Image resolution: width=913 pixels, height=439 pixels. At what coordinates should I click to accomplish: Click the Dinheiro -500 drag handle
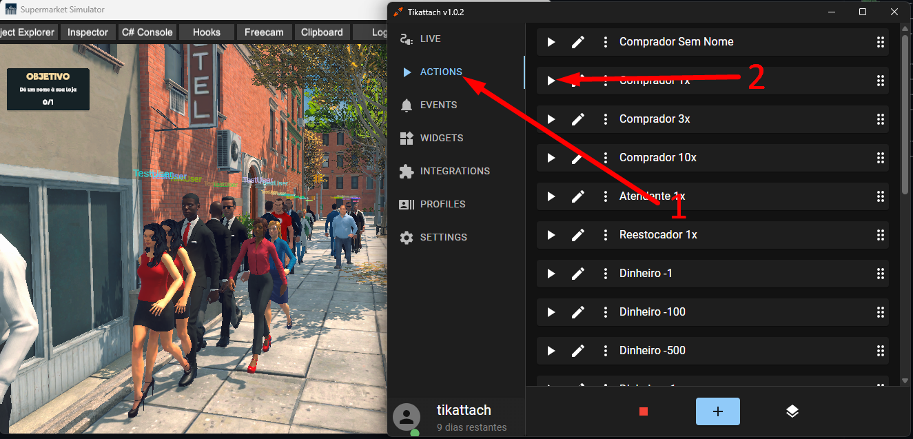pyautogui.click(x=880, y=351)
